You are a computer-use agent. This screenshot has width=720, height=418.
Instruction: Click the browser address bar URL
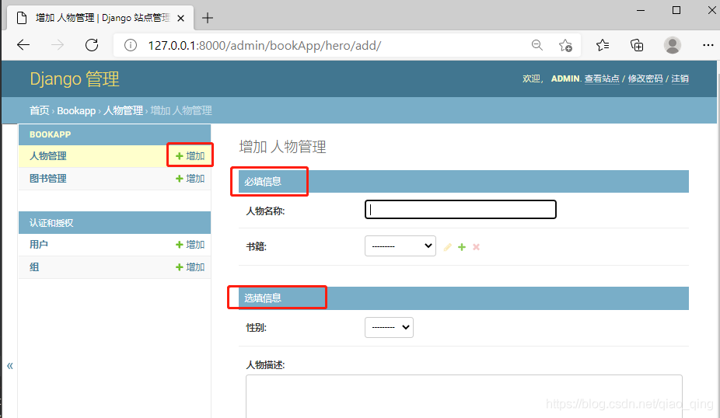tap(264, 45)
